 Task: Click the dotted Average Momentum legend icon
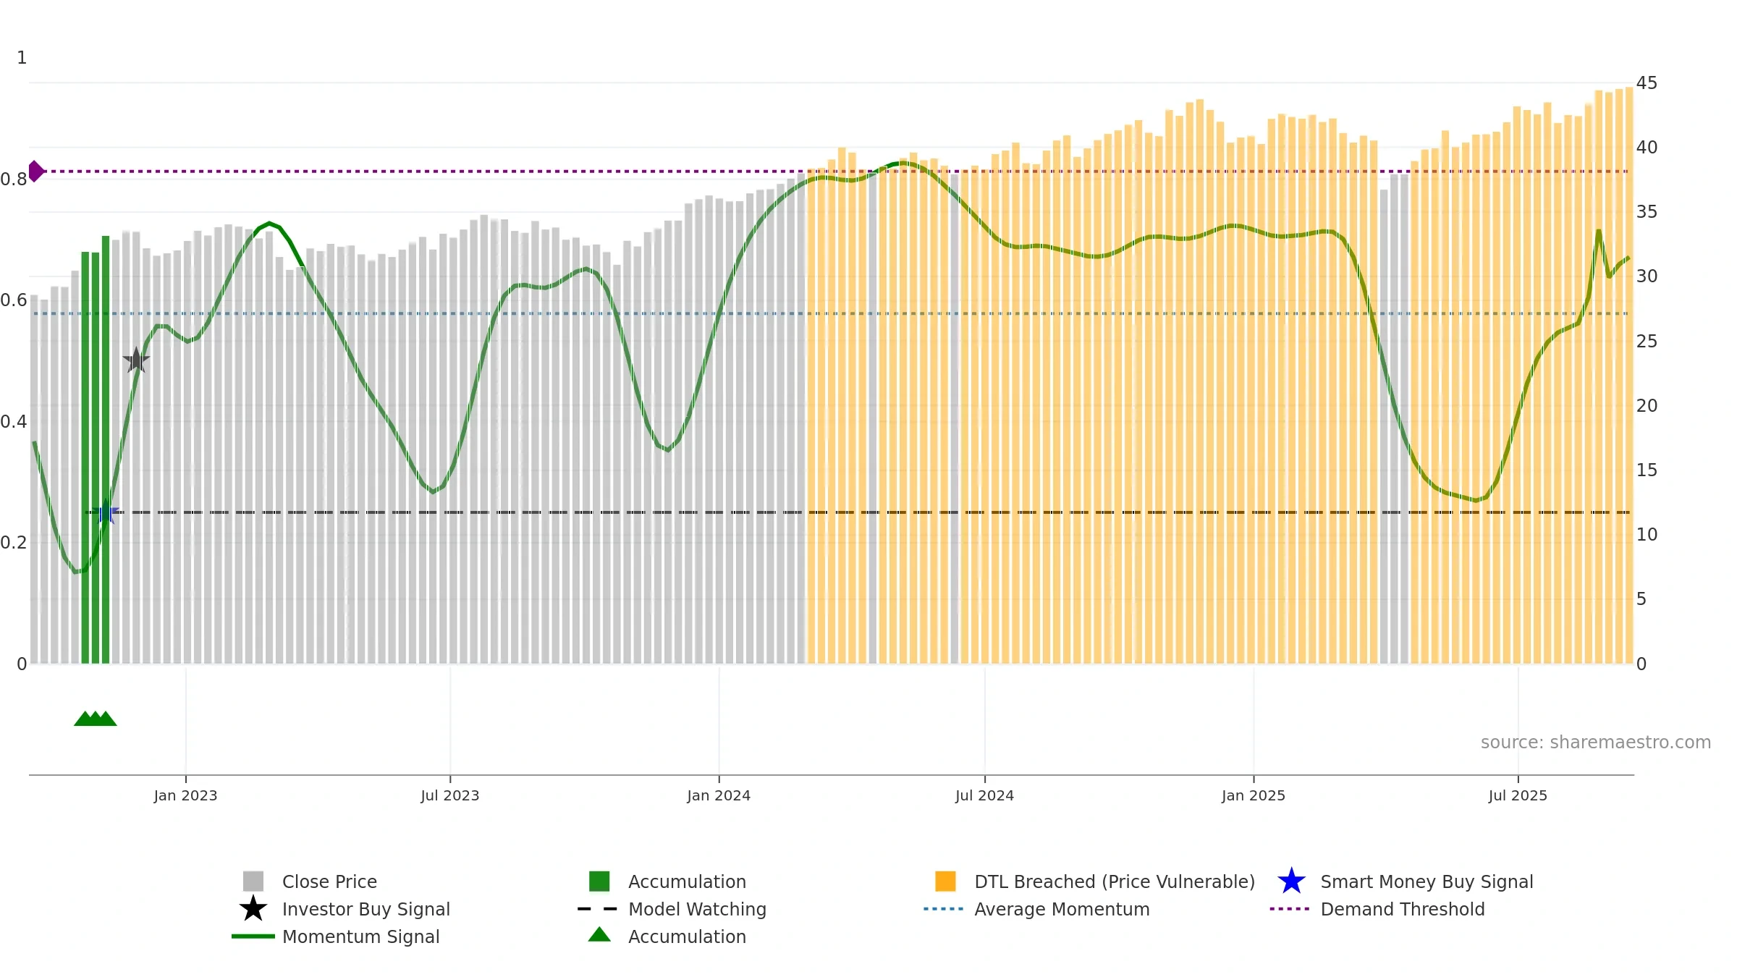click(944, 908)
